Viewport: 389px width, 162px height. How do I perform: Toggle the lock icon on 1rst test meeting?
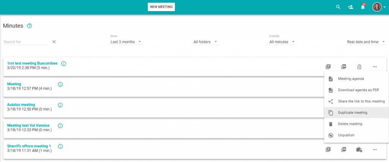click(x=359, y=67)
